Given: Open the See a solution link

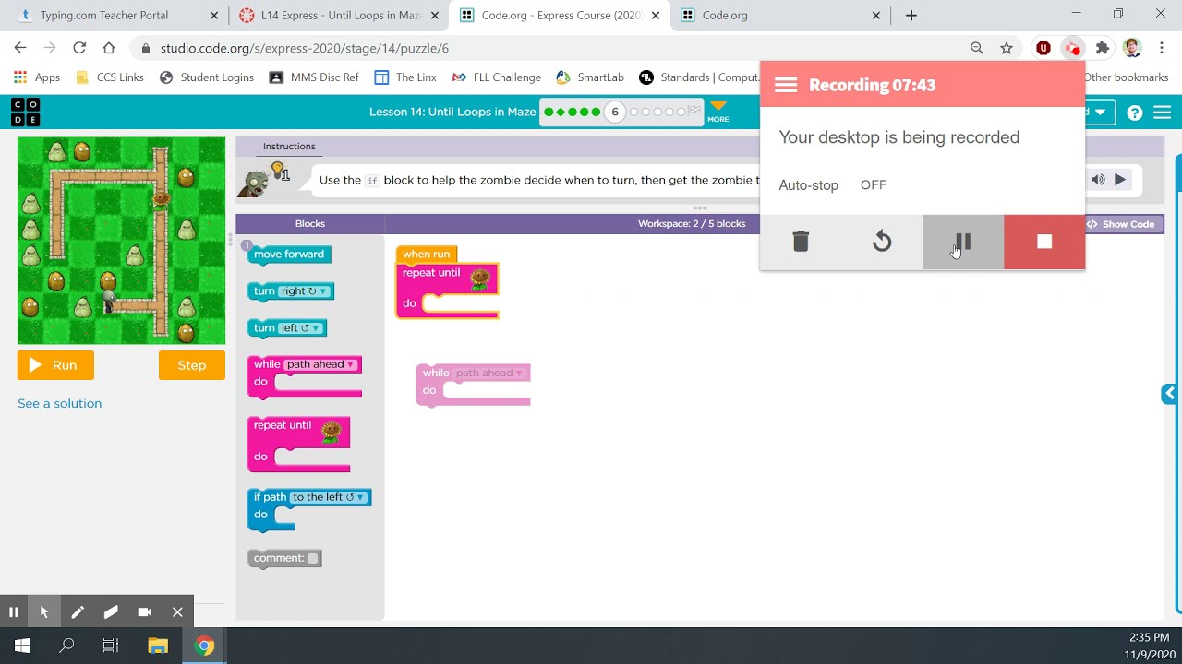Looking at the screenshot, I should click(60, 403).
